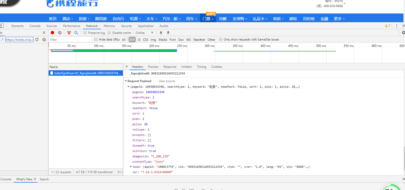Click the 250 ms mark on timeline overview
The height and width of the screenshot is (190, 405).
pyautogui.click(x=182, y=46)
